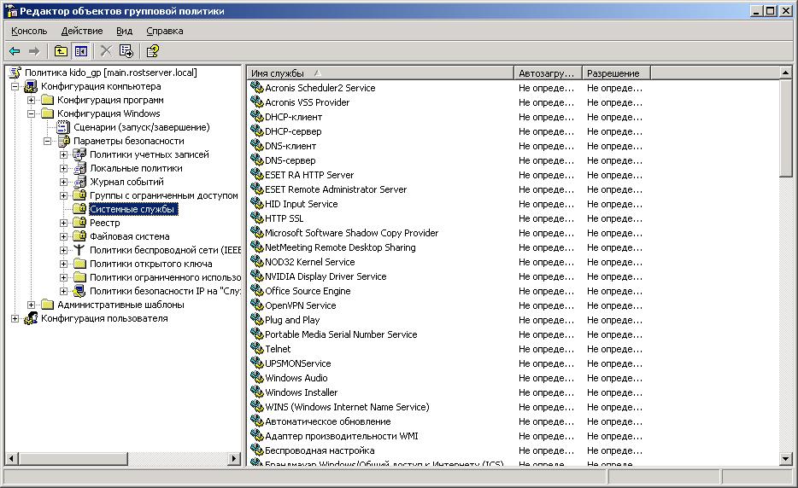This screenshot has height=488, width=798.
Task: Select Автоматическое обновление service
Action: (x=328, y=421)
